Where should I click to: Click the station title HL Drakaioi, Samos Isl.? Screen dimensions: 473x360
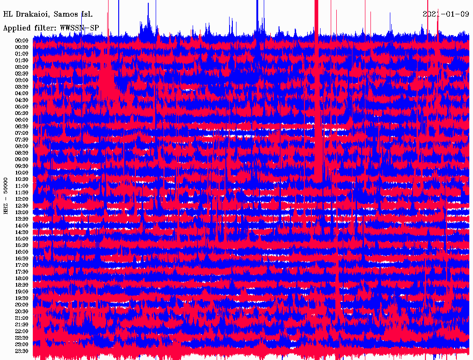click(x=48, y=14)
